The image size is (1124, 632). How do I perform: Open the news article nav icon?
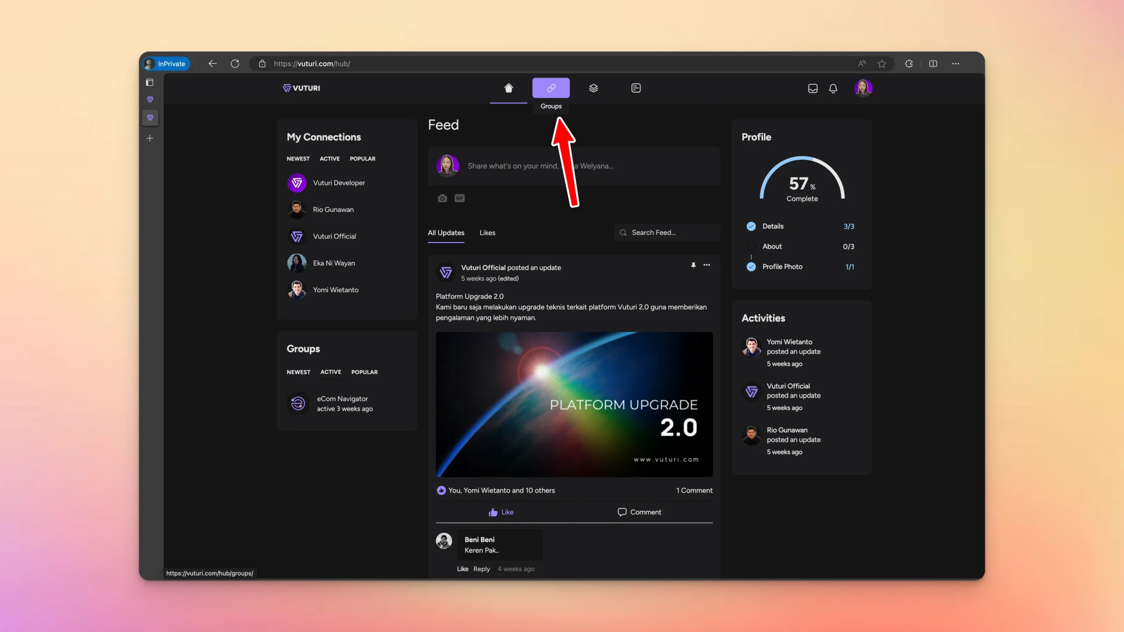coord(636,88)
